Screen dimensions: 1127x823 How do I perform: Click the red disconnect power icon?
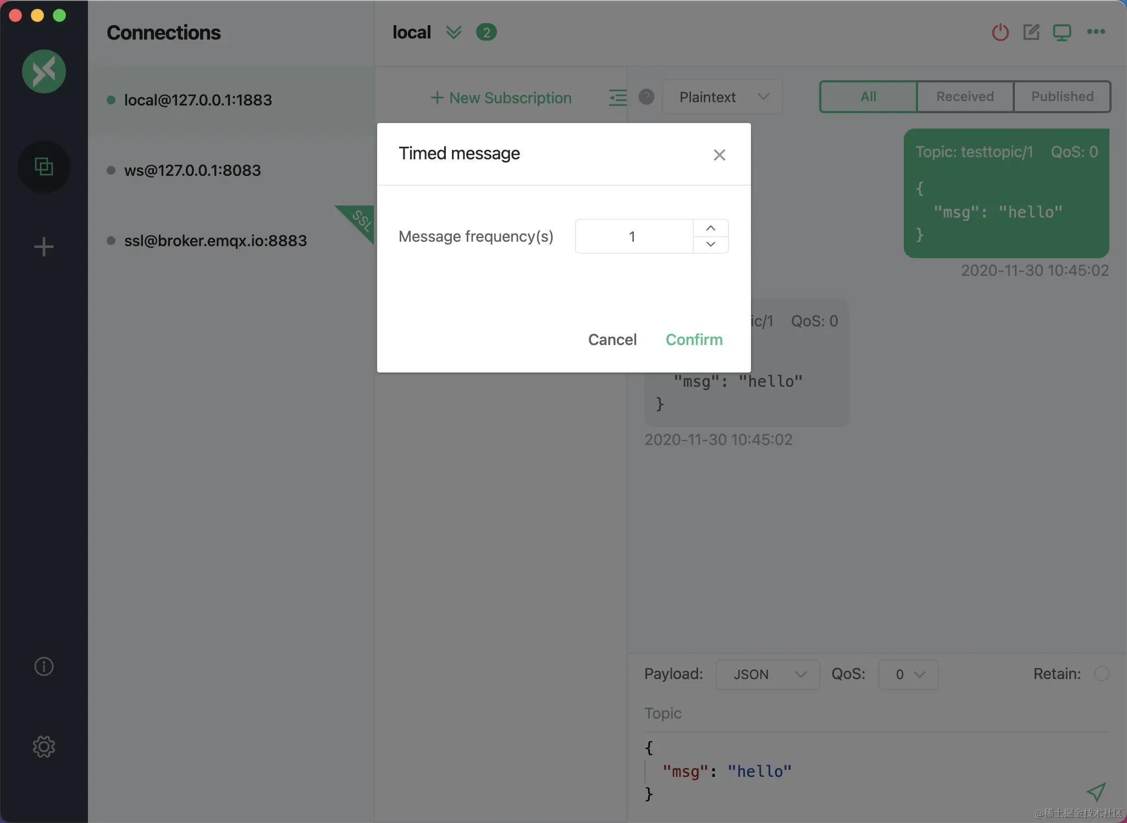pyautogui.click(x=1000, y=32)
